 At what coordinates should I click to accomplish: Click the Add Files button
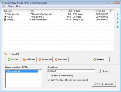pyautogui.click(x=13, y=59)
